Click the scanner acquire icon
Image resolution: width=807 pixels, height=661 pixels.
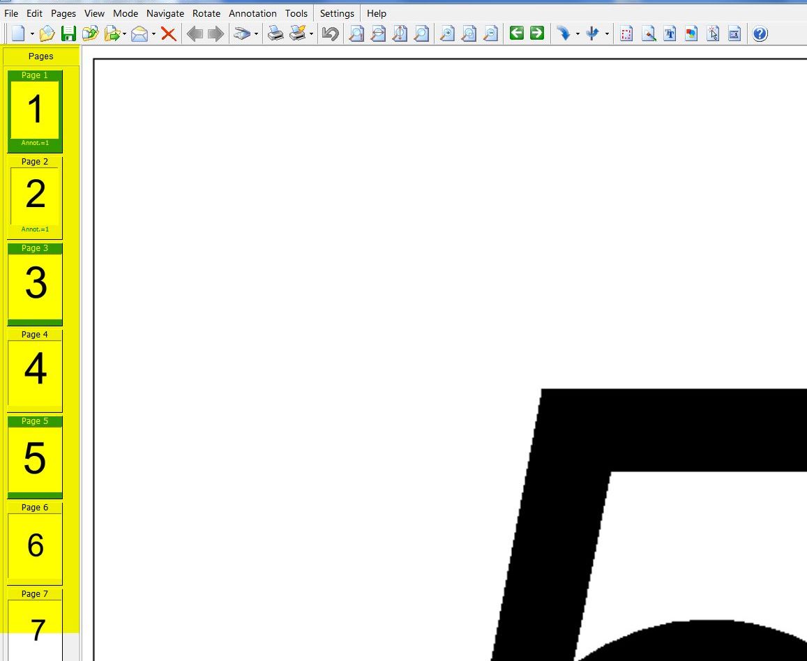pos(241,33)
